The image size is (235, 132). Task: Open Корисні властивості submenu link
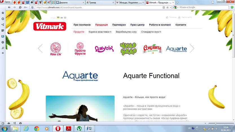coord(100,32)
